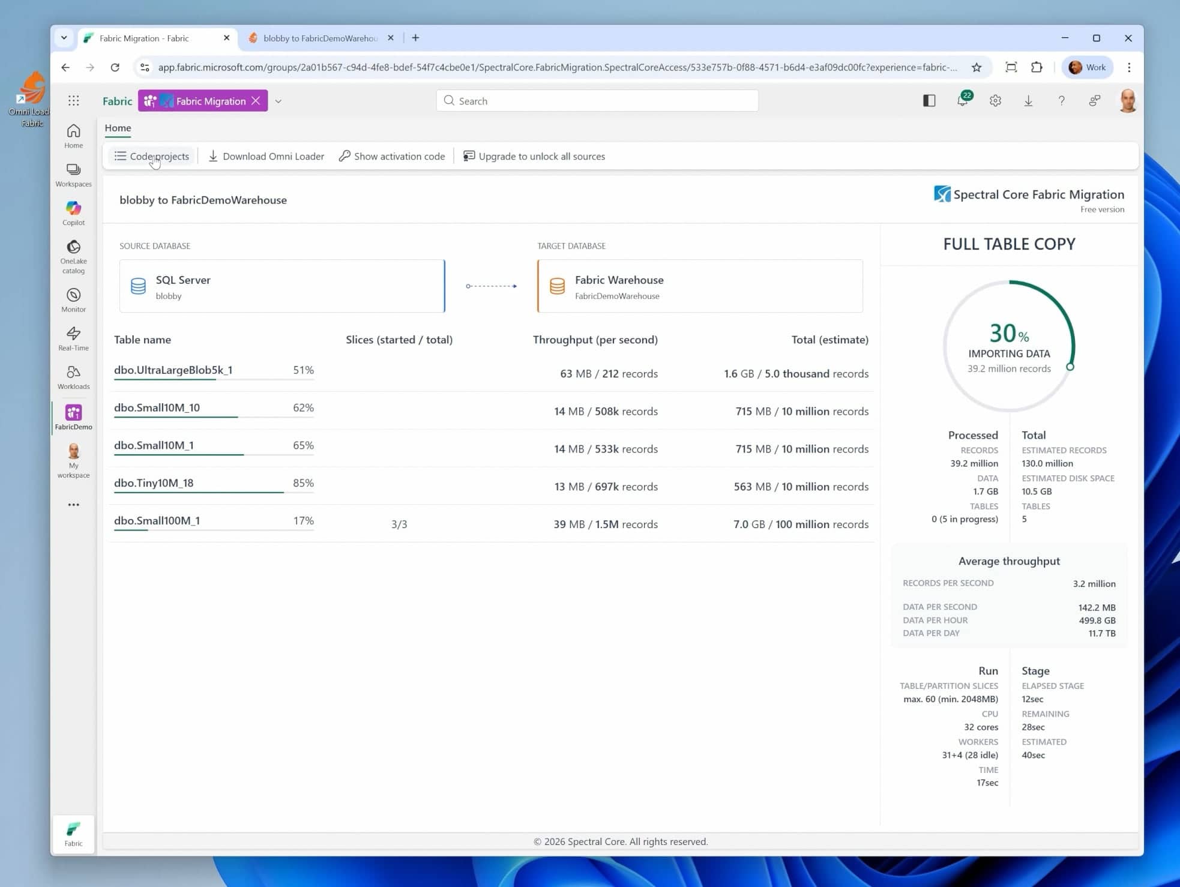Launch Copilot from the sidebar

(73, 214)
